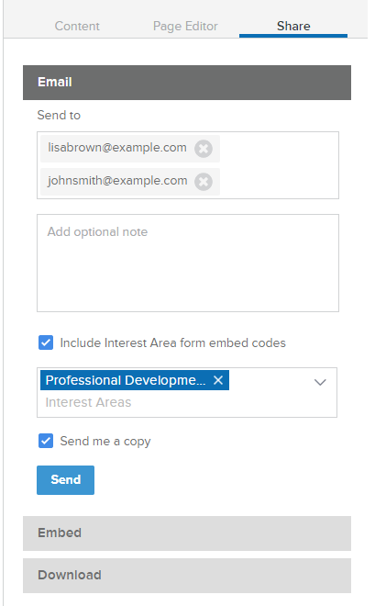Switch to the Page Editor tab
Screen dimensions: 375x606
tap(185, 26)
